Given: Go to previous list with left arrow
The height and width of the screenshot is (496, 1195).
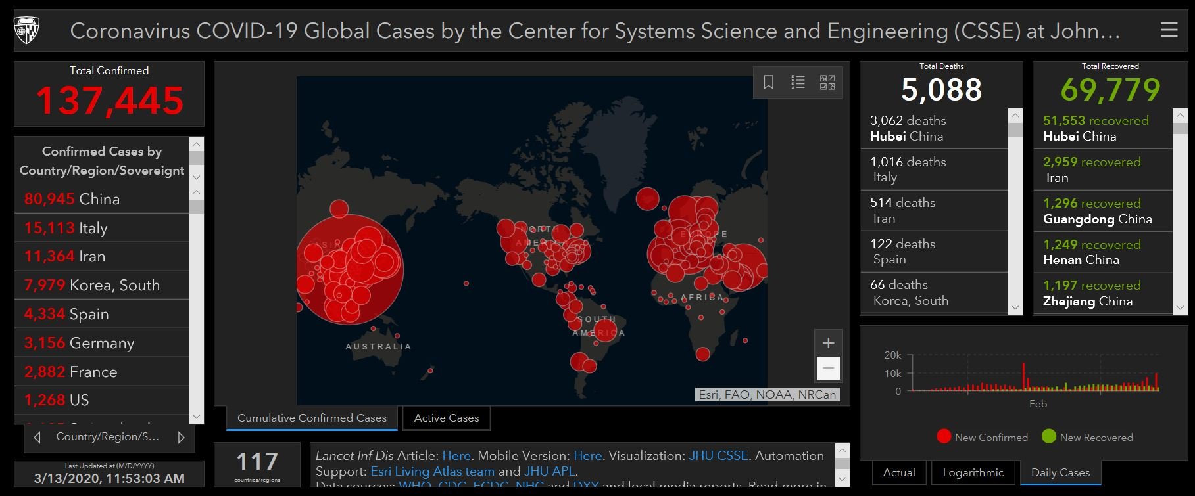Looking at the screenshot, I should tap(37, 437).
